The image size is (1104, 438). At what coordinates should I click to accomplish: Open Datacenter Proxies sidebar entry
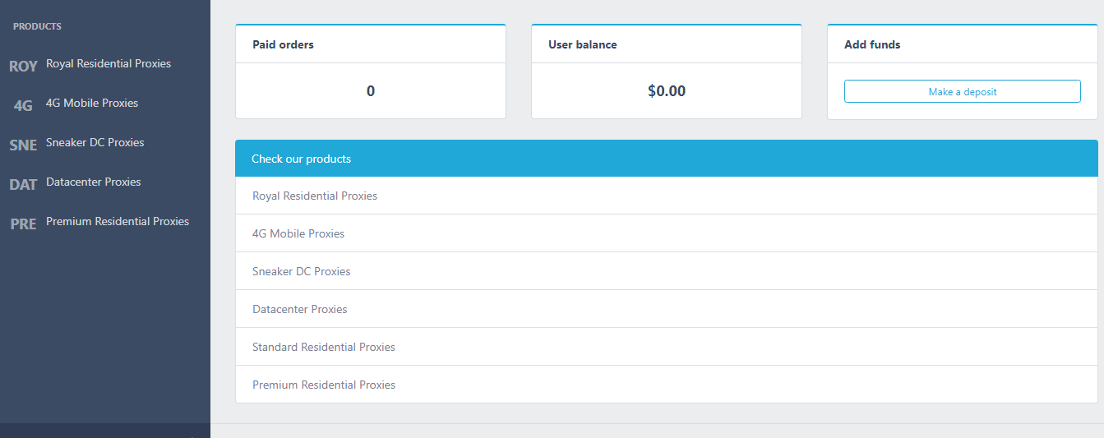pos(94,182)
